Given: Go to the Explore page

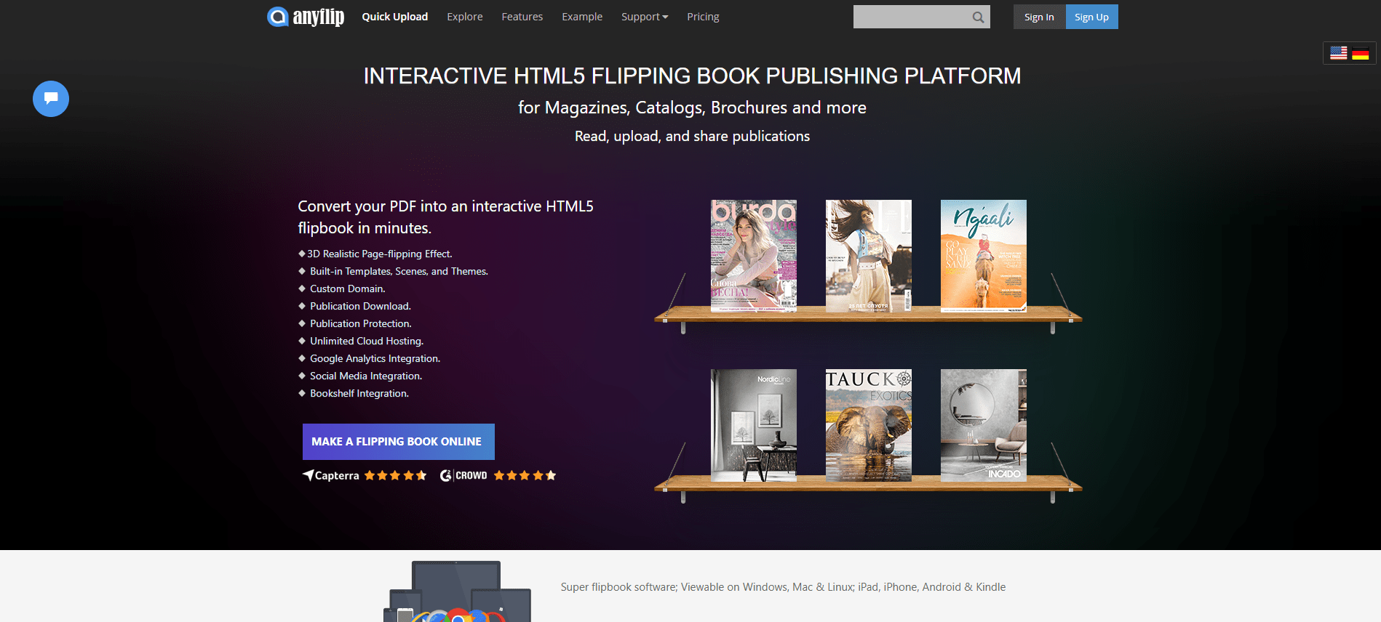Looking at the screenshot, I should [465, 17].
